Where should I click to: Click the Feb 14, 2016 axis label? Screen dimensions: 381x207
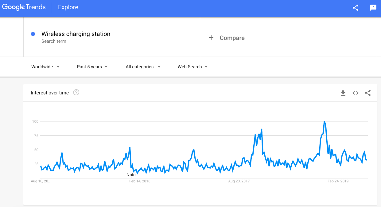tap(140, 181)
